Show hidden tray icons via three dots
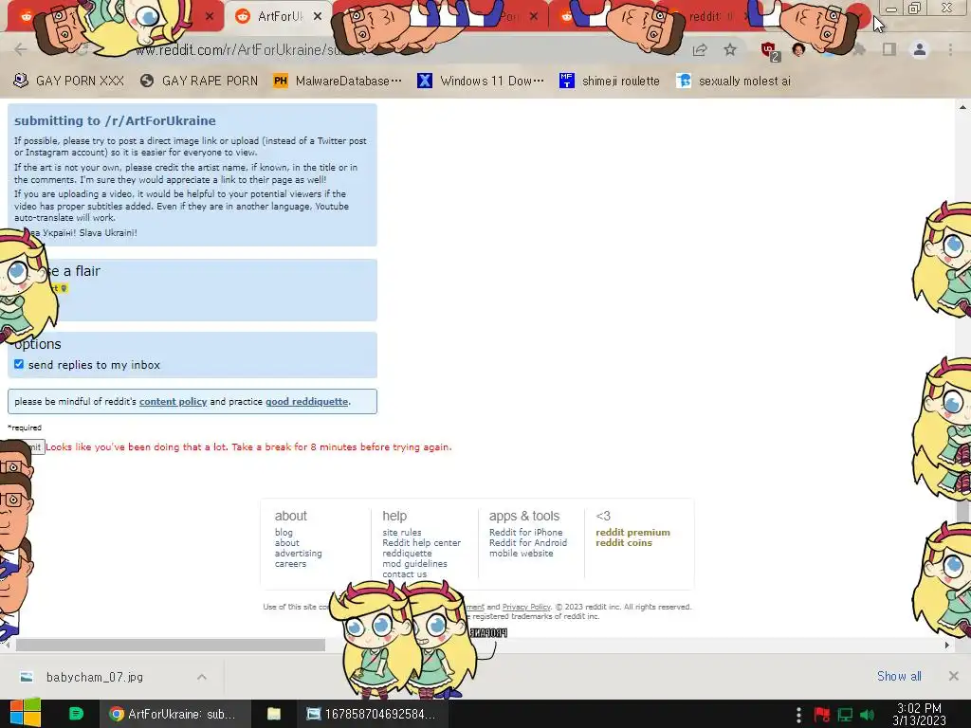971x728 pixels. (x=798, y=715)
